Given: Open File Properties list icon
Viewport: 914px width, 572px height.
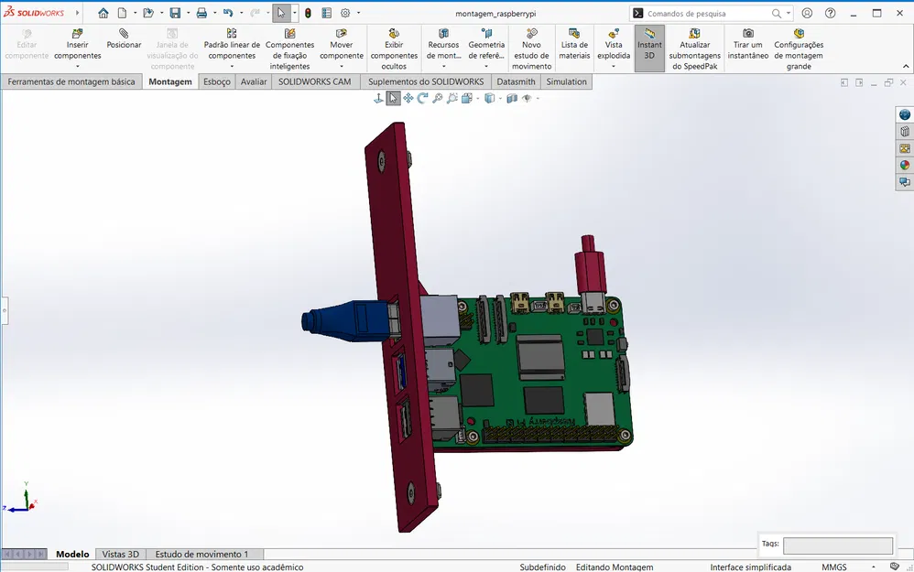Looking at the screenshot, I should point(326,13).
